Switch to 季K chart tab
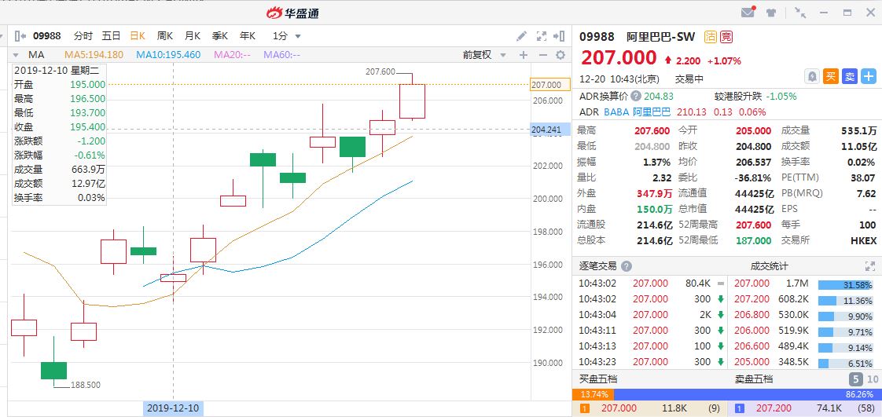 [219, 36]
